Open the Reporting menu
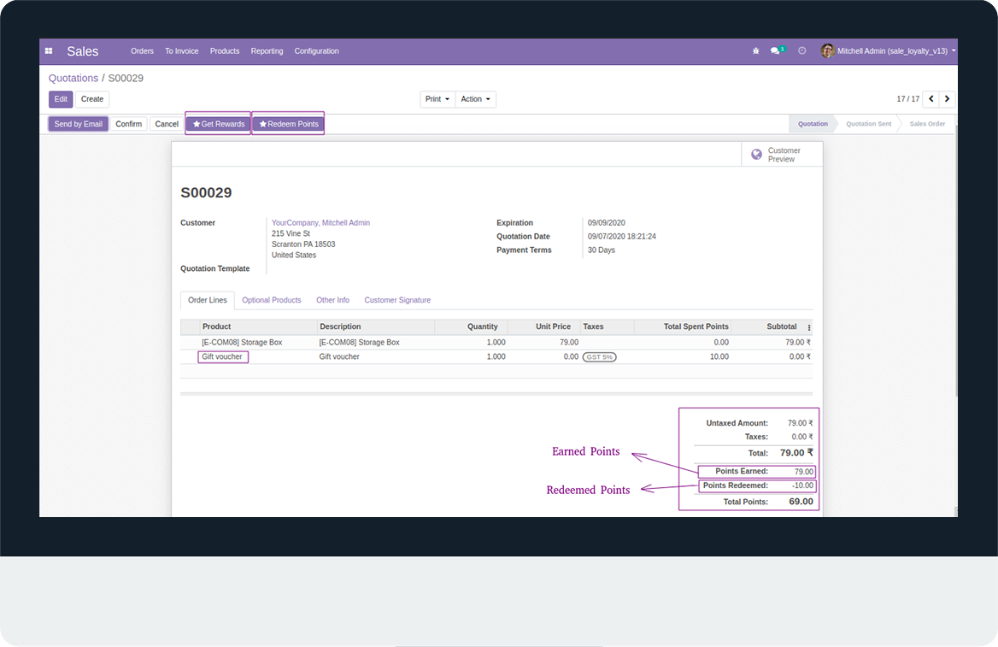The height and width of the screenshot is (647, 998). pyautogui.click(x=267, y=51)
